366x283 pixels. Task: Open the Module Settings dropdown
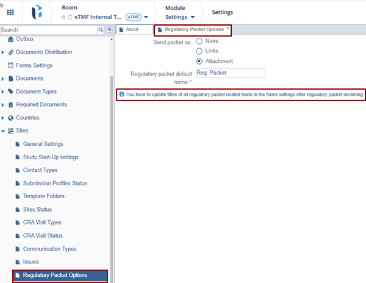192,17
